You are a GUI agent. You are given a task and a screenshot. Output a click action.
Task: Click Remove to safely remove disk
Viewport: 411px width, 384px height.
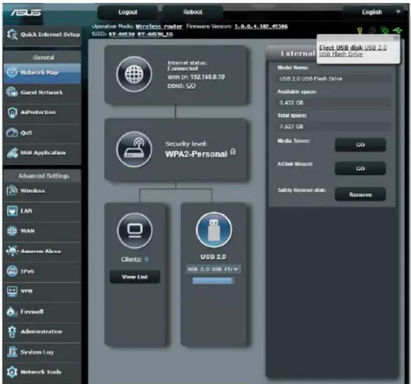tap(360, 195)
